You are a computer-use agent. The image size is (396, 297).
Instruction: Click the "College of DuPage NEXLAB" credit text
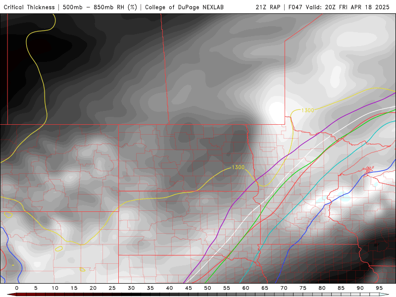[x=184, y=7]
